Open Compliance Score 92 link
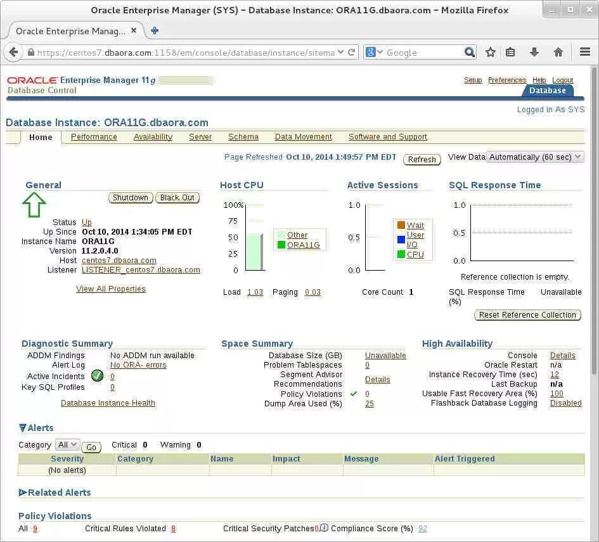 click(423, 528)
